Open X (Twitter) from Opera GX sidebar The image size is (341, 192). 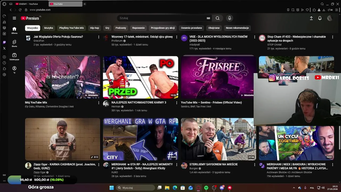[x=4, y=48]
